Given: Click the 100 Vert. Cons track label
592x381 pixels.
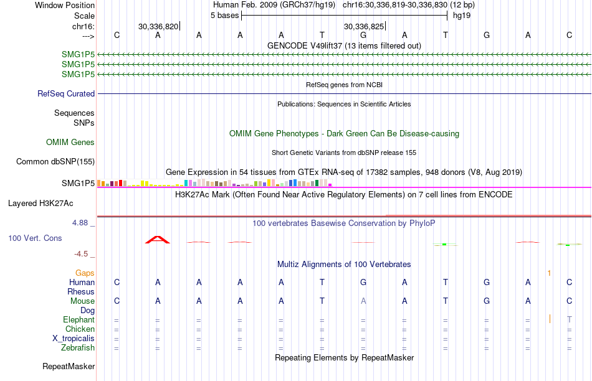Looking at the screenshot, I should (35, 238).
